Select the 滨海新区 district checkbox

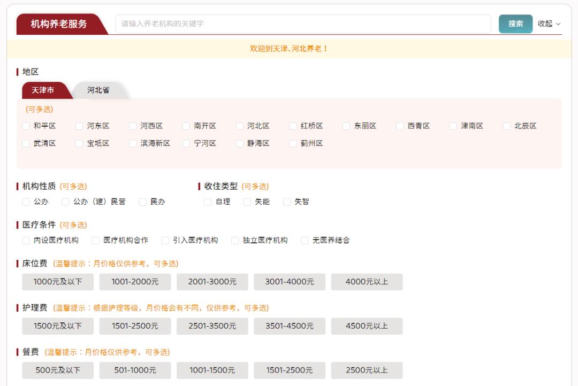click(x=133, y=143)
